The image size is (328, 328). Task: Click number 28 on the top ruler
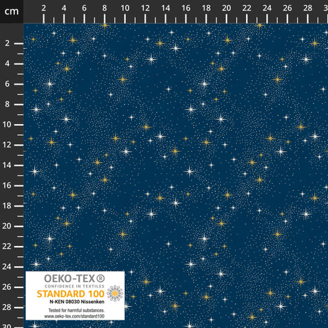pos(308,8)
